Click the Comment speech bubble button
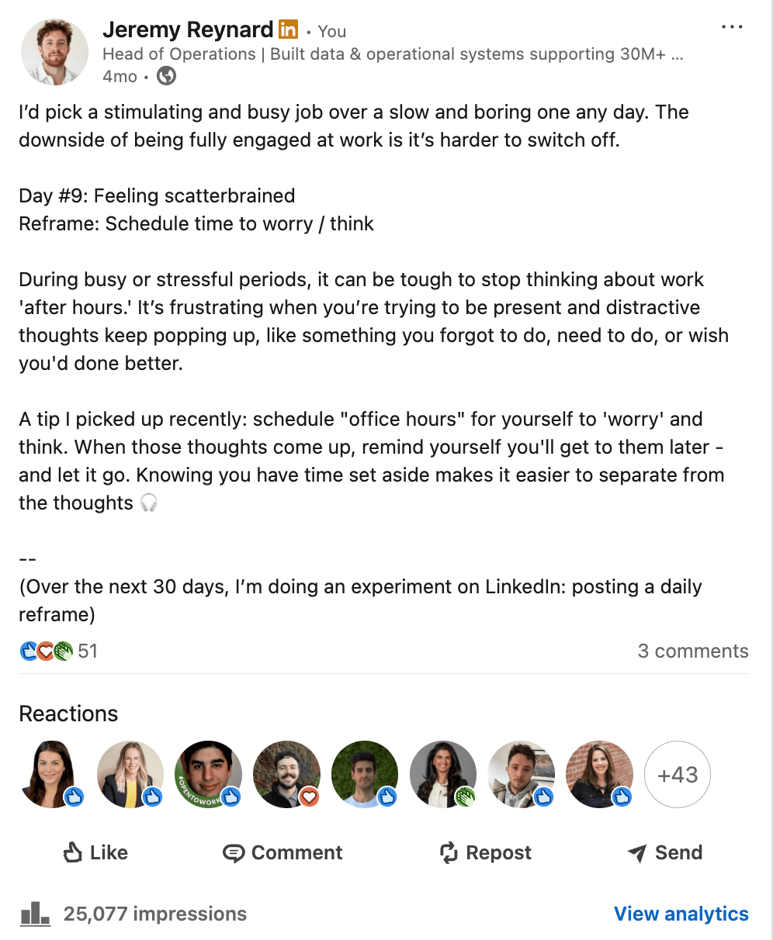Image resolution: width=773 pixels, height=940 pixels. [283, 852]
